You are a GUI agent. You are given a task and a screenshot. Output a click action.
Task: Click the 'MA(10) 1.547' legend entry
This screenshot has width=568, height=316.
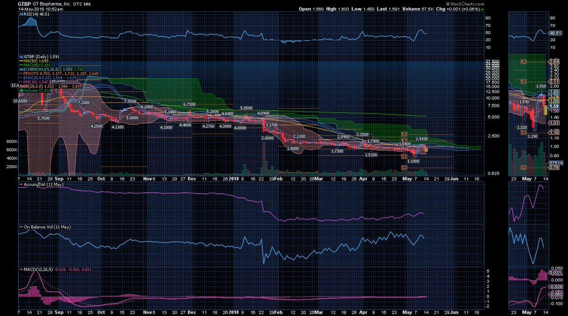click(x=34, y=82)
